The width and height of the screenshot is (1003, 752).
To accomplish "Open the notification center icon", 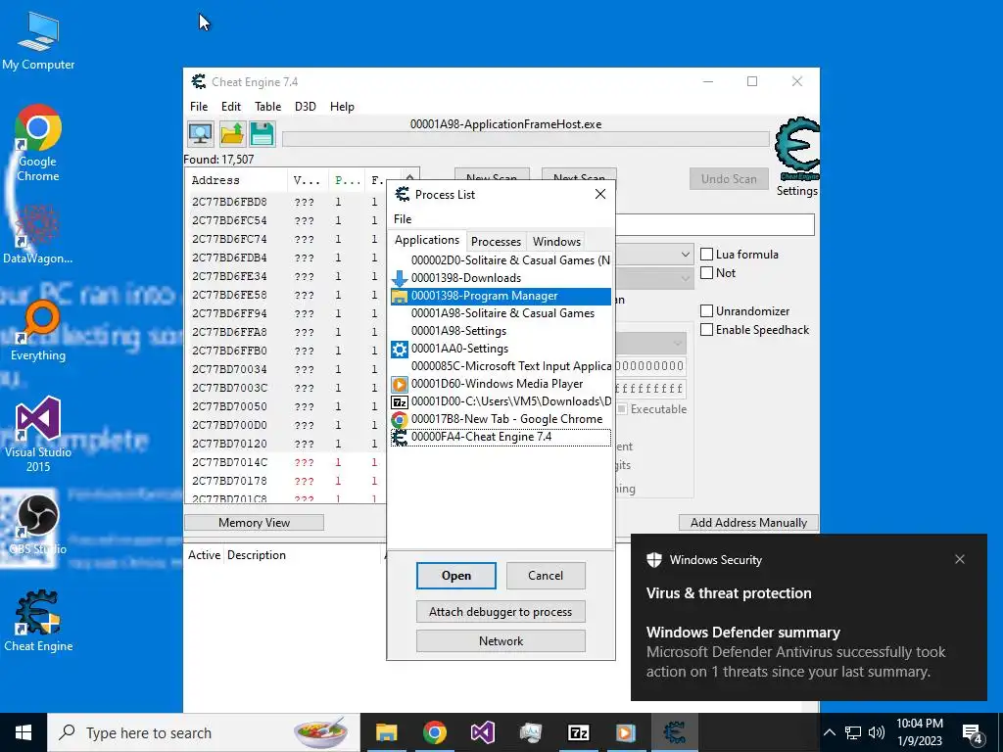I will click(x=973, y=732).
